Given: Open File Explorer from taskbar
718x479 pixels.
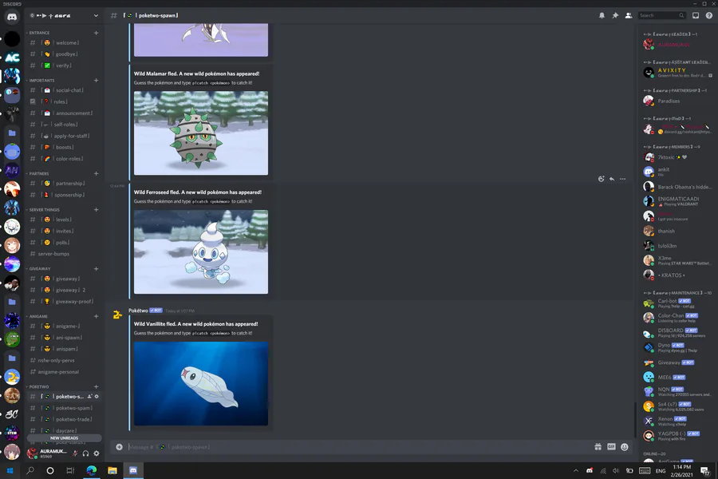Looking at the screenshot, I should 112,471.
